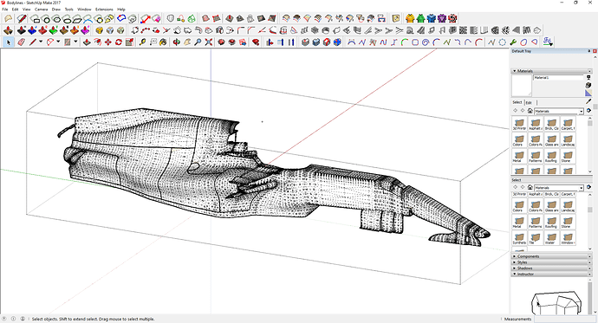Click the green t-shirt toolbar icon

coord(420,18)
